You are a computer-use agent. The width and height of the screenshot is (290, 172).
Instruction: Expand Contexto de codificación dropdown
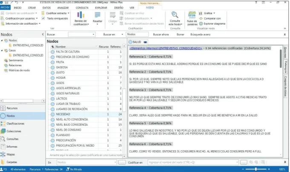36,13
